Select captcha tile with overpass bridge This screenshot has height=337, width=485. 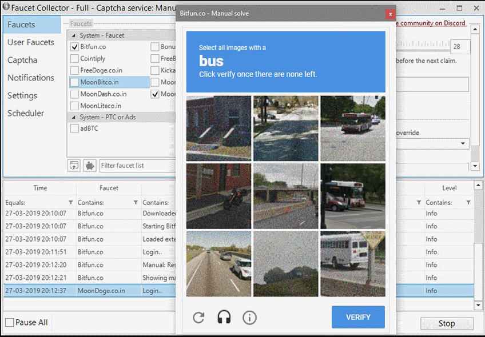286,196
